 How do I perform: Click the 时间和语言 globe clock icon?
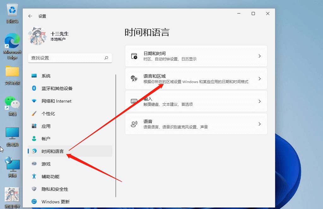pyautogui.click(x=34, y=151)
